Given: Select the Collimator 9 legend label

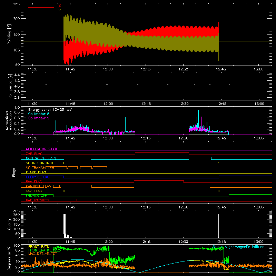Looking at the screenshot, I should point(39,118).
